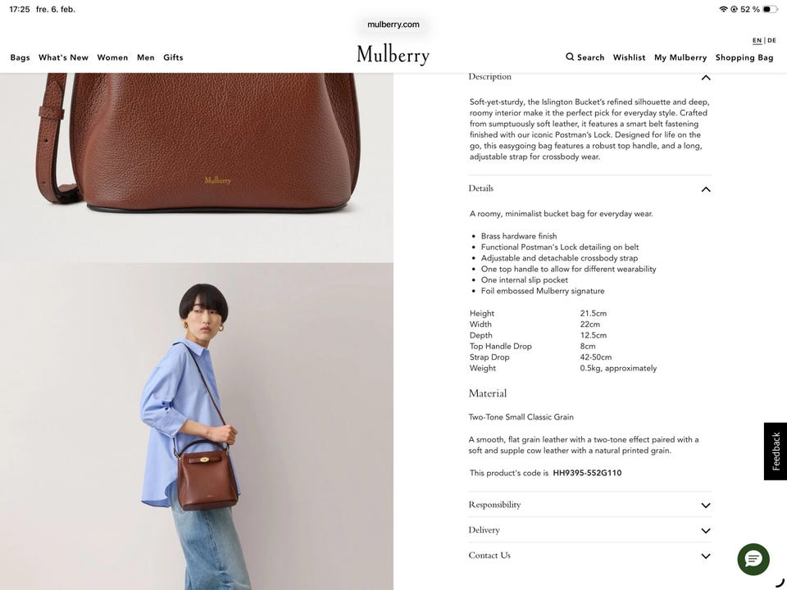Select EN language option
Image resolution: width=787 pixels, height=590 pixels.
click(x=757, y=40)
